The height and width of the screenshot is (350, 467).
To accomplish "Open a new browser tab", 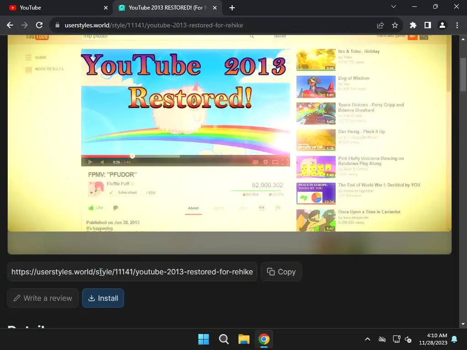I will [232, 8].
